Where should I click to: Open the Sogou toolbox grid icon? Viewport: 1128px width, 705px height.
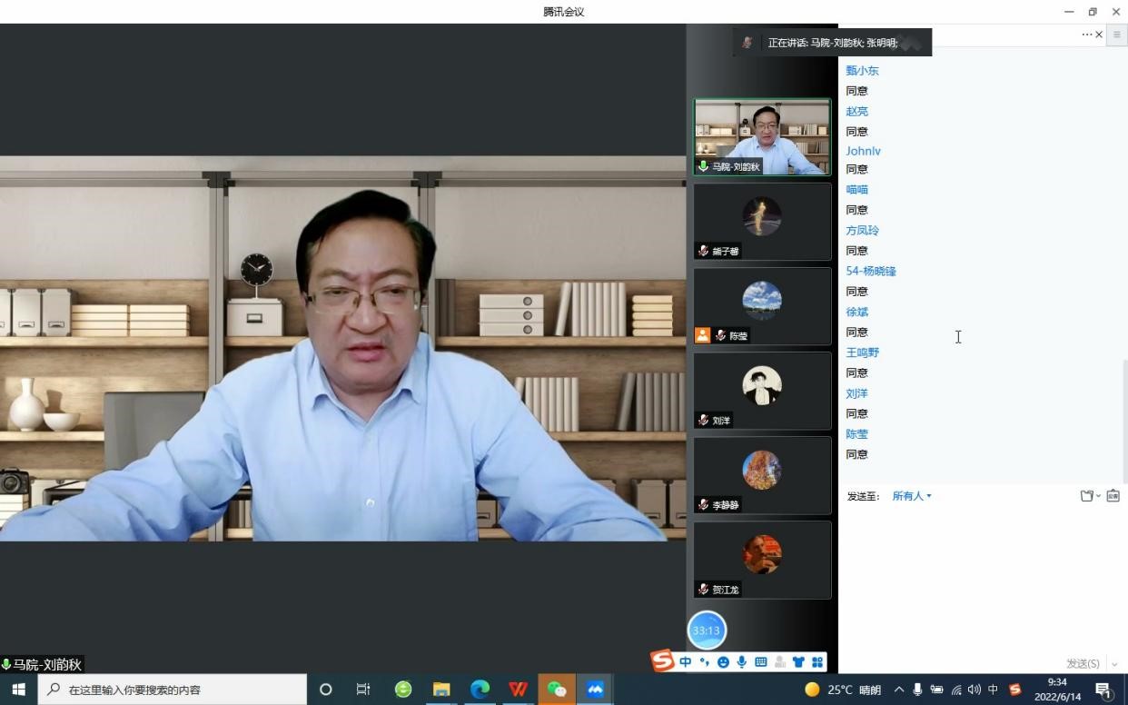click(x=817, y=662)
